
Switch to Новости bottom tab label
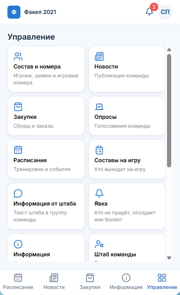tap(54, 287)
